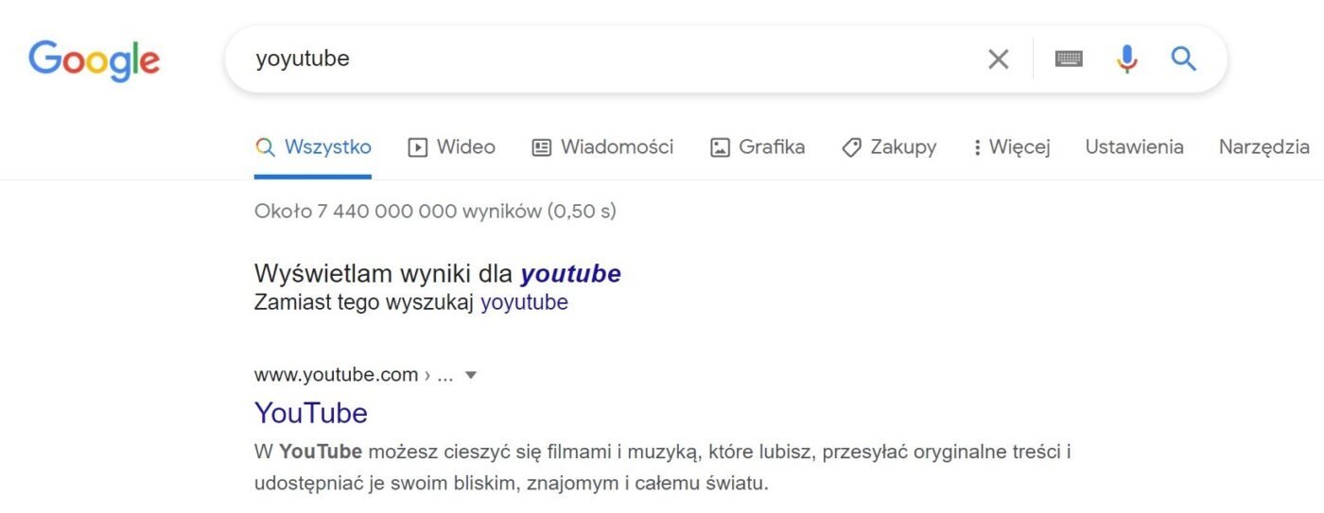Click the blue magnifier search button
The height and width of the screenshot is (513, 1324).
(x=1184, y=60)
